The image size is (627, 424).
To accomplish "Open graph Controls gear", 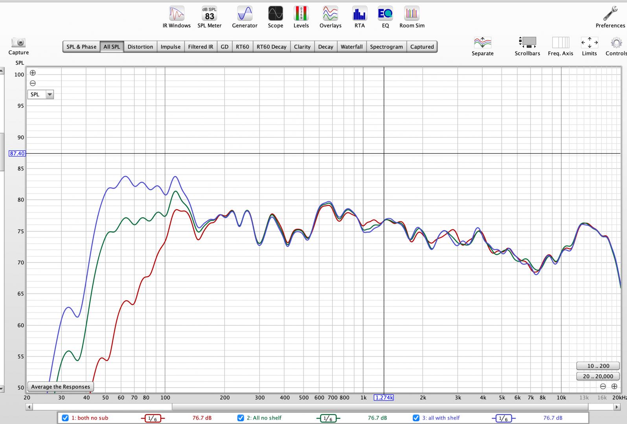I will click(x=616, y=46).
